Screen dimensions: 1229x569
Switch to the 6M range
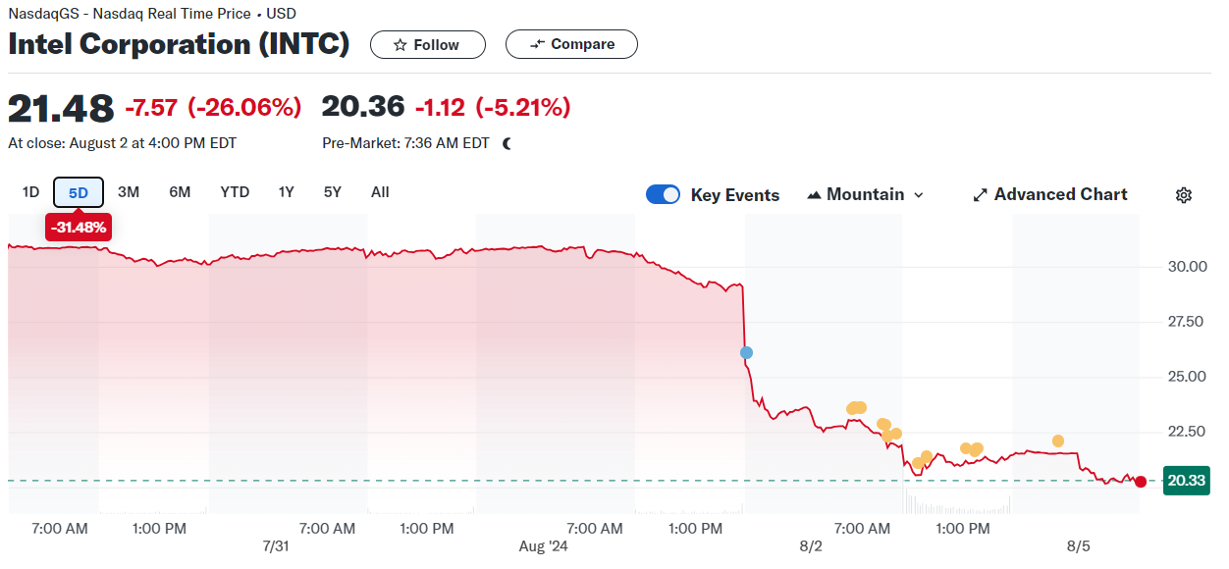(x=180, y=192)
